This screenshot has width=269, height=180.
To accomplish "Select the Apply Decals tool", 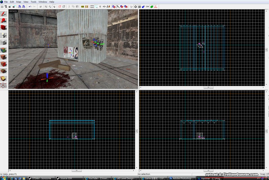I will (x=4, y=57).
